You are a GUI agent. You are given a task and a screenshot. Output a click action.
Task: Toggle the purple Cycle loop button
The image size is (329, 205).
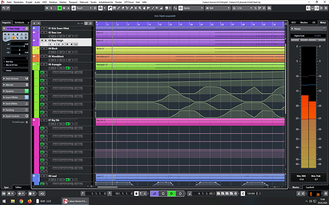pyautogui.click(x=155, y=193)
